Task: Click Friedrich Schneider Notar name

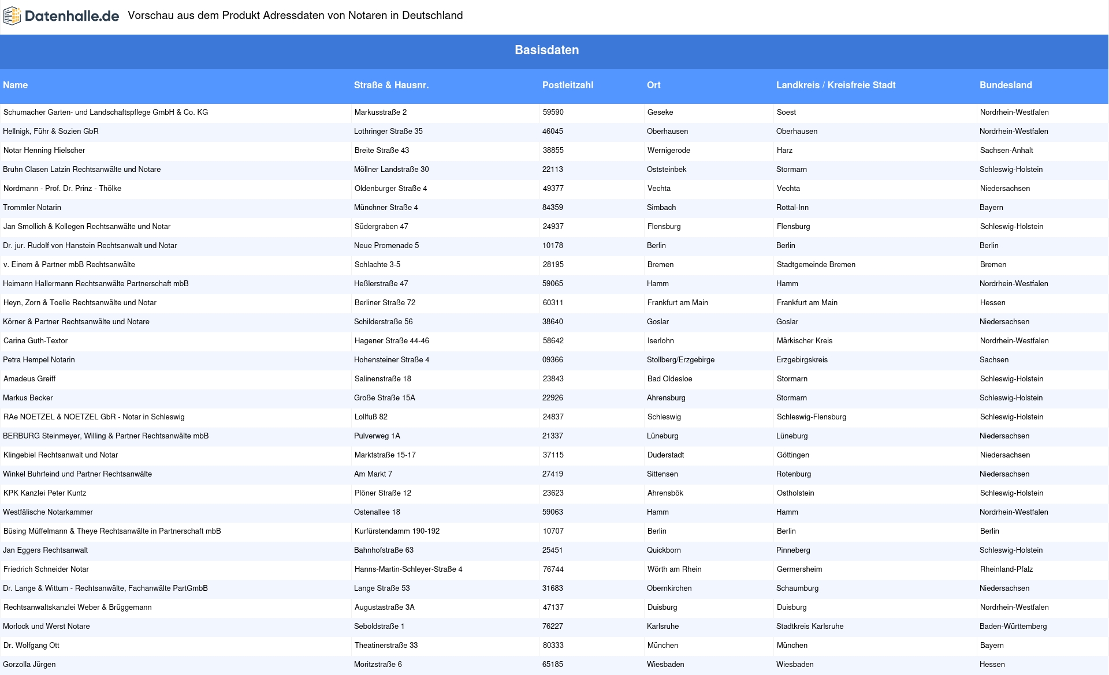Action: click(x=46, y=569)
